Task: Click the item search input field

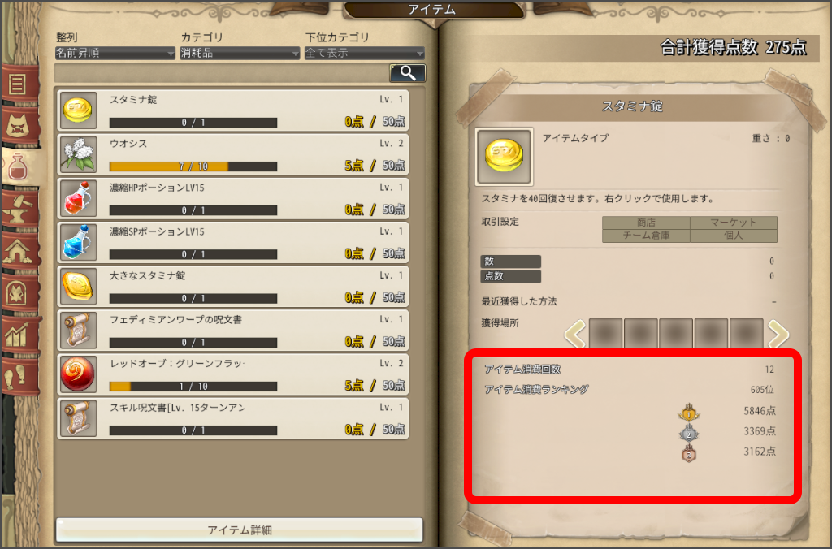Action: 222,73
